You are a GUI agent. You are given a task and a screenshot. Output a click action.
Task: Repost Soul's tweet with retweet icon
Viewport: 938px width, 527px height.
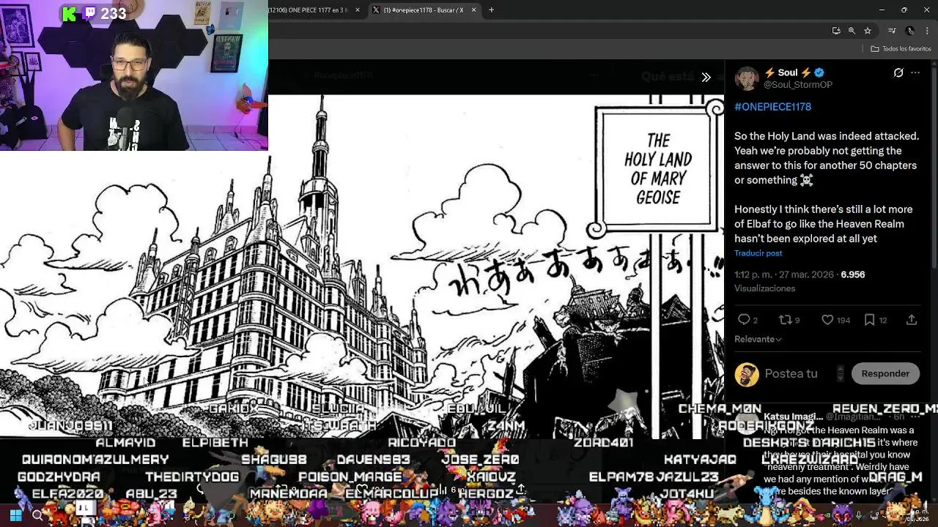click(784, 320)
